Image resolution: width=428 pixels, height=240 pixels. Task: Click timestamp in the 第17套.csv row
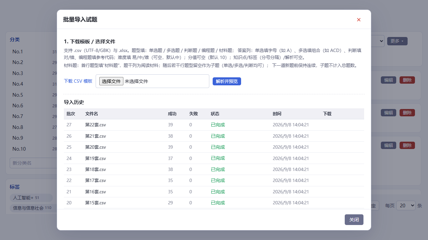tap(291, 180)
